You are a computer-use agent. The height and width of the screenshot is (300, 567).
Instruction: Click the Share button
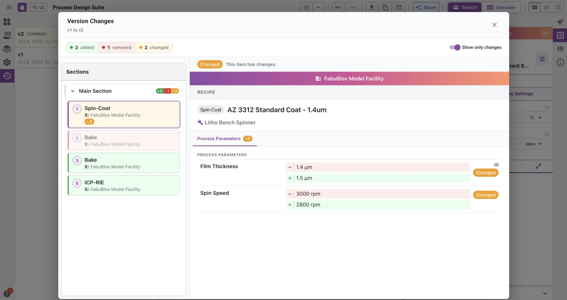click(426, 7)
